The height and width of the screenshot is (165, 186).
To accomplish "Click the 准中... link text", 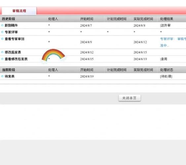I will click(165, 45).
